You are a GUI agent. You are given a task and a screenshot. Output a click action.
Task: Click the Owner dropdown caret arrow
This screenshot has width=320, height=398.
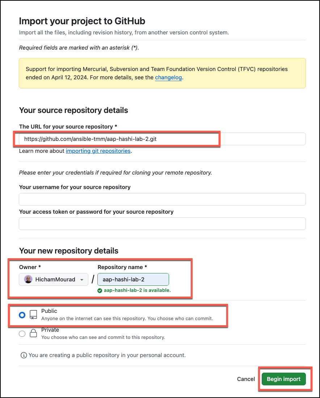coord(82,280)
